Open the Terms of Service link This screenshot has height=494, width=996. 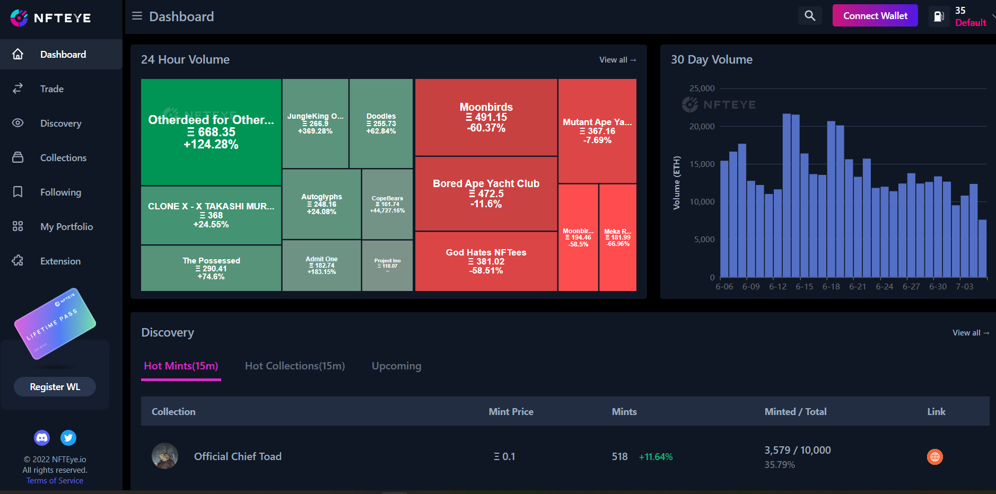[55, 481]
